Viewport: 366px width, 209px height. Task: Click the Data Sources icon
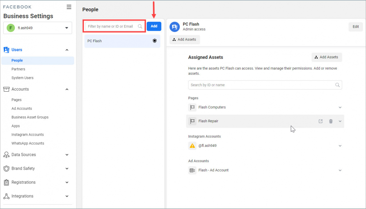click(x=6, y=155)
